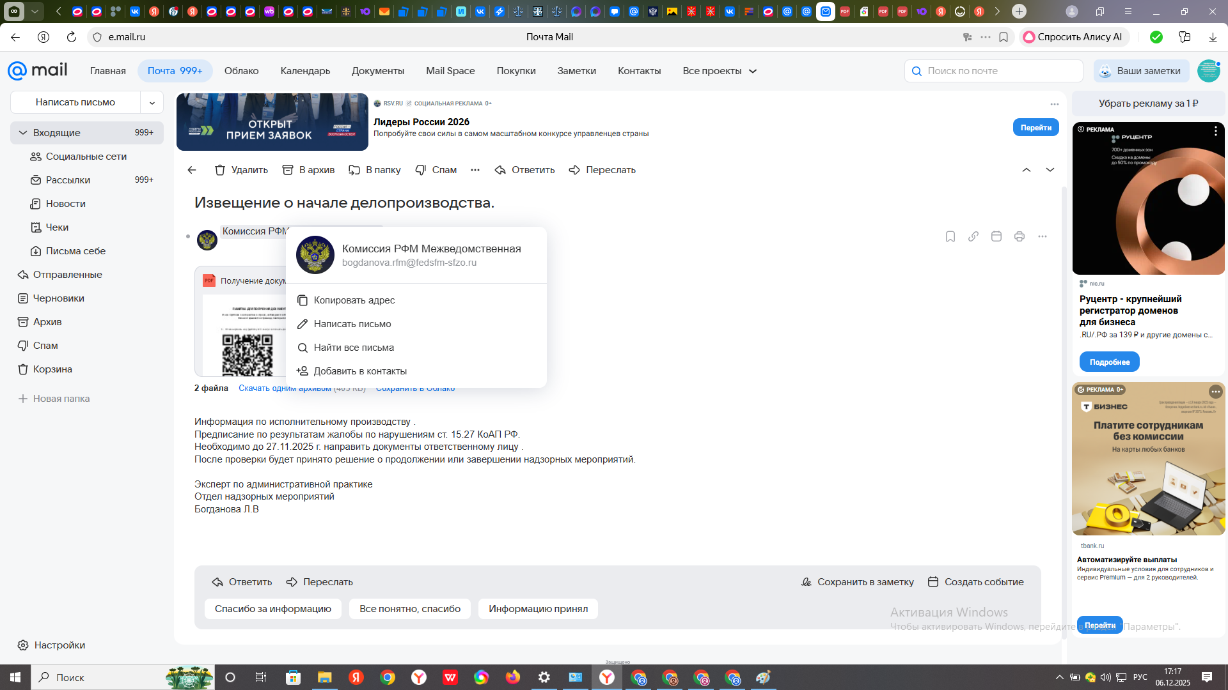Click the print icon in the email header
Image resolution: width=1228 pixels, height=690 pixels.
(x=1019, y=236)
